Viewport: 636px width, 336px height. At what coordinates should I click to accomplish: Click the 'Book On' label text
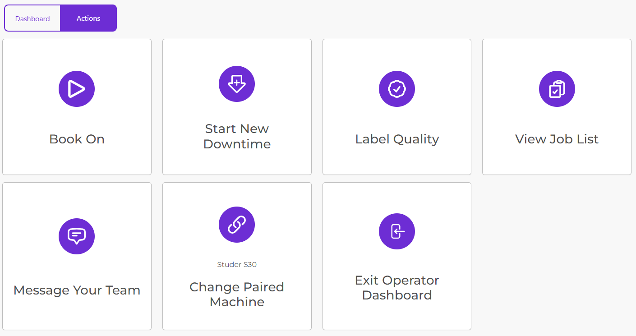77,139
